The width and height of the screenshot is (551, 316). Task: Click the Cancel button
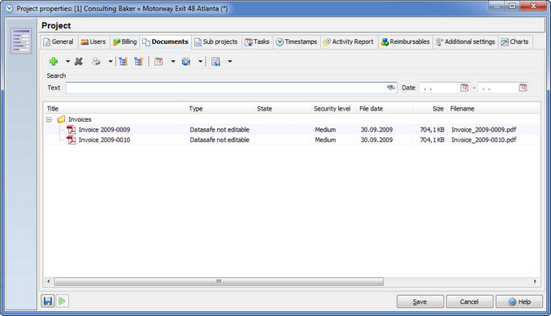pyautogui.click(x=470, y=301)
